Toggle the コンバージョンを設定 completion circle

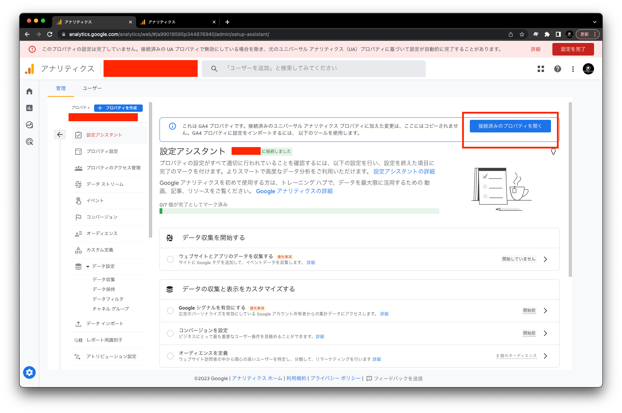click(170, 333)
